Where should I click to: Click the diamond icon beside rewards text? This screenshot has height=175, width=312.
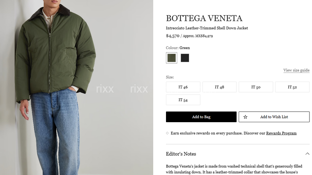coord(167,133)
